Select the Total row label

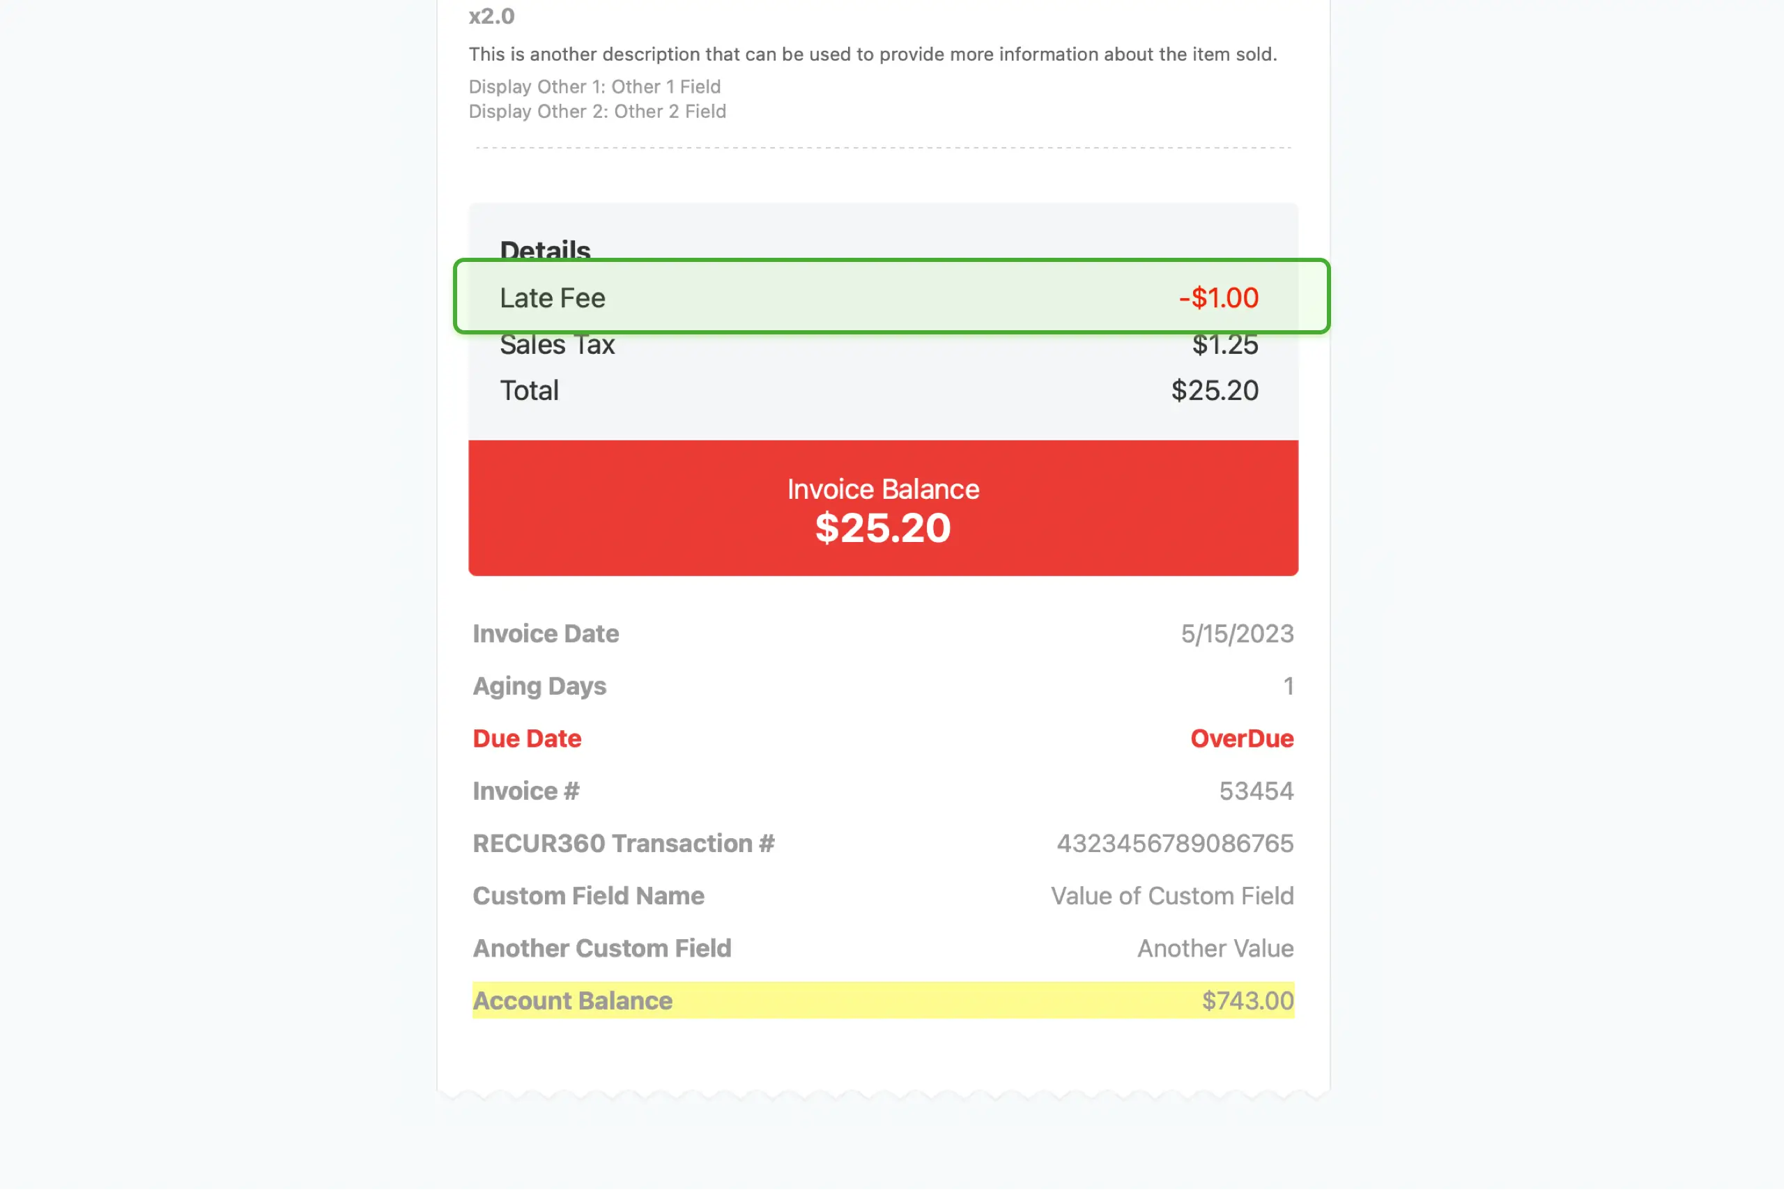point(529,391)
